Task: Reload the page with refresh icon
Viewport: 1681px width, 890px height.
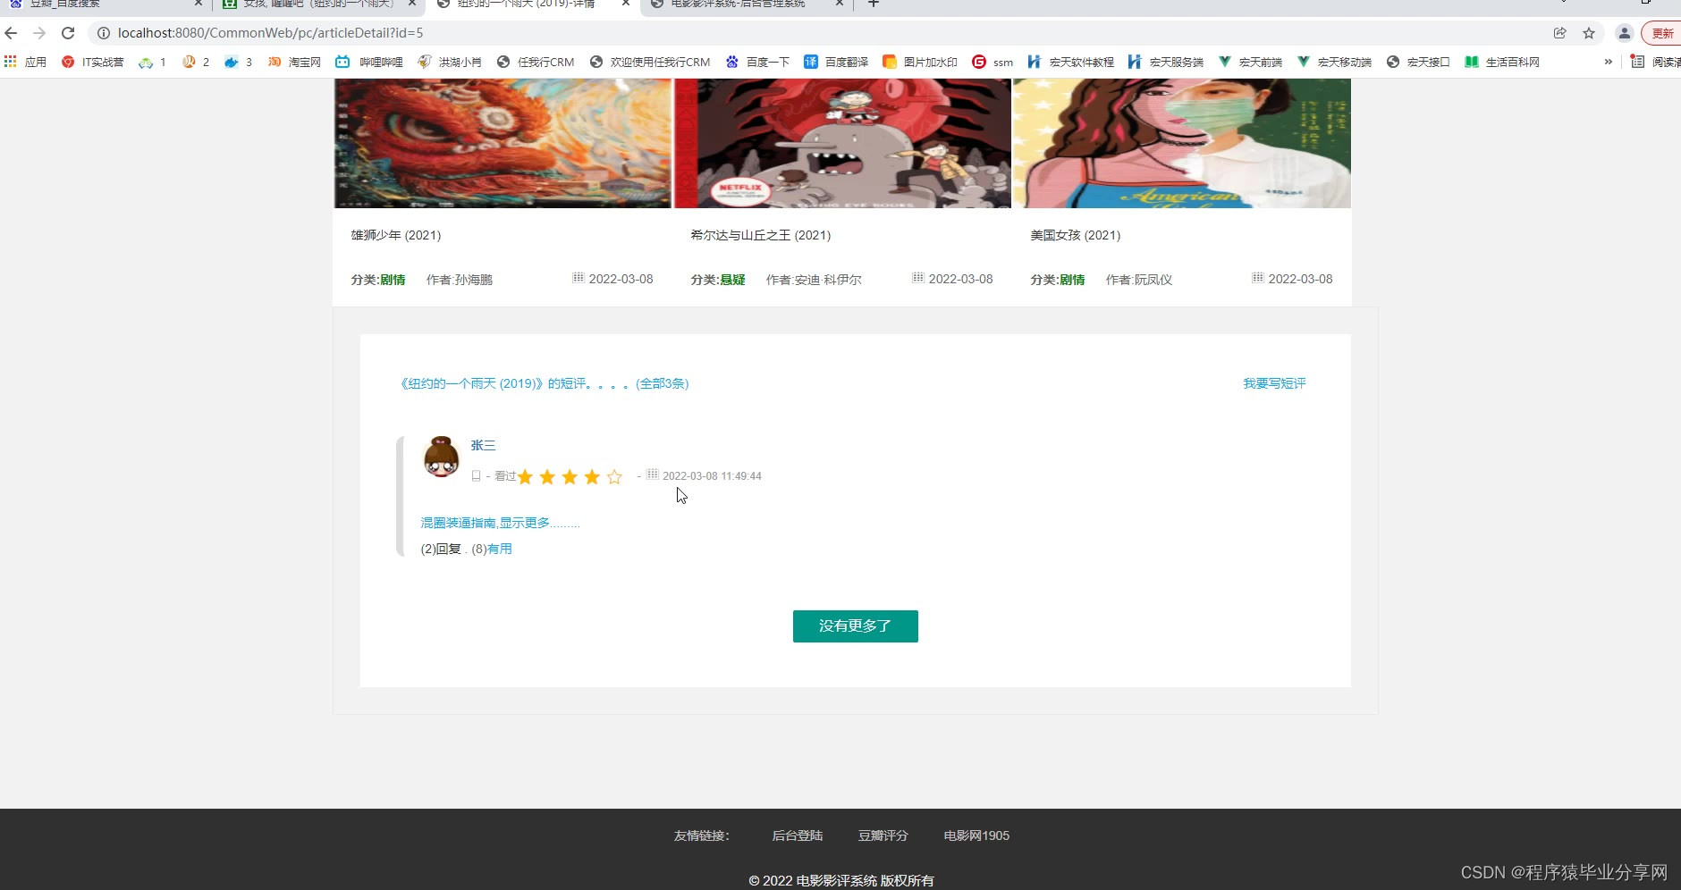Action: pos(68,33)
